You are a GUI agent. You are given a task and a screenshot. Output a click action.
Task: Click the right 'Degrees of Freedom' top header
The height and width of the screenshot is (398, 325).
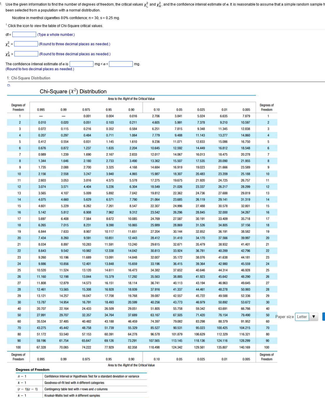pos(267,107)
